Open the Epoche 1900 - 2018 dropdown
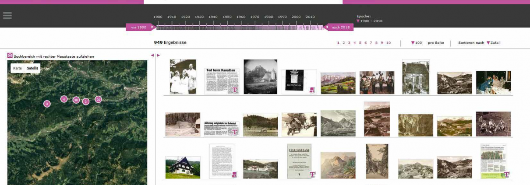530x185 pixels. [369, 21]
